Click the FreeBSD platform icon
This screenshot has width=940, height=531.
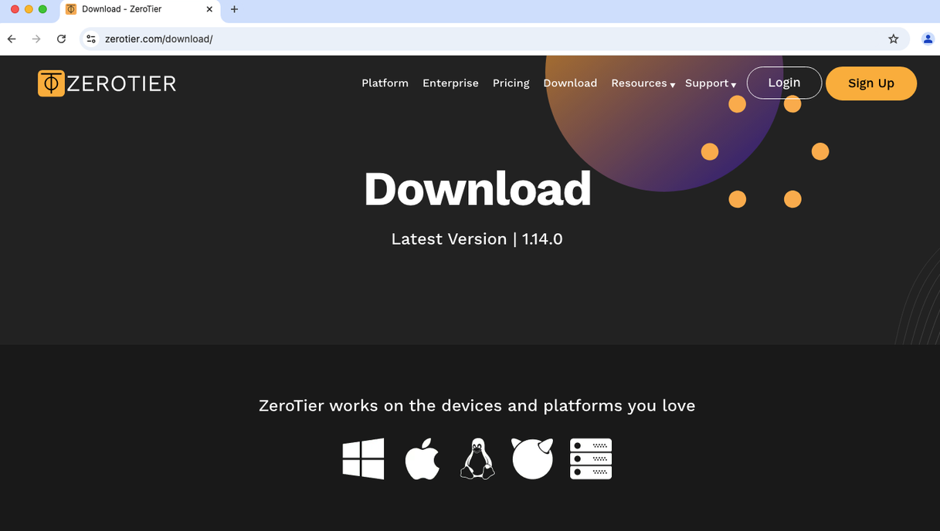coord(532,458)
